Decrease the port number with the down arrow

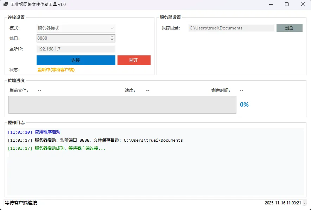(112, 40)
